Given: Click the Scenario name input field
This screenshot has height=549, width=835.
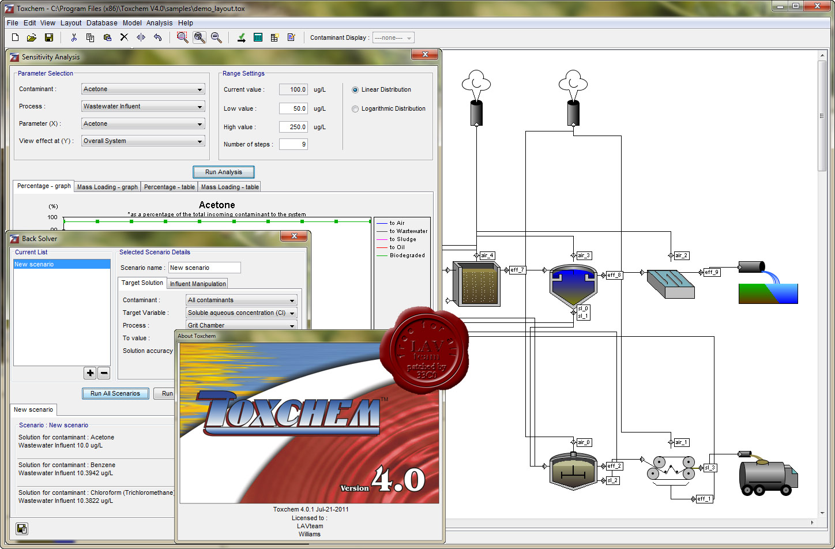Looking at the screenshot, I should click(205, 268).
